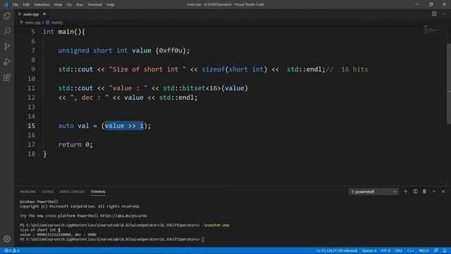Click the '// 16 bits' comment

347,69
